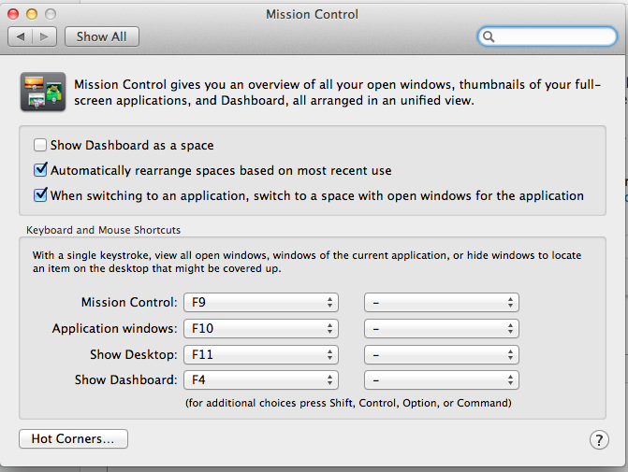
Task: Open the Mission Control mouse shortcut dropdown
Action: 442,303
